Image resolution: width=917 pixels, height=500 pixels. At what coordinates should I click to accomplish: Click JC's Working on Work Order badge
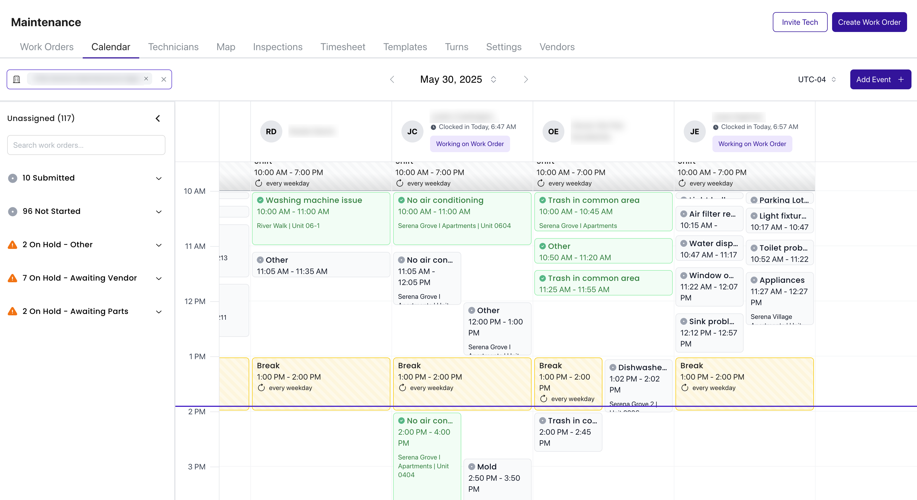[x=470, y=144]
